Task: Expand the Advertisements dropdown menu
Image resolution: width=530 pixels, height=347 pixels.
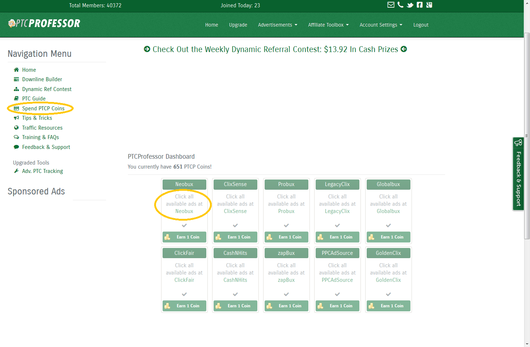Action: point(278,25)
